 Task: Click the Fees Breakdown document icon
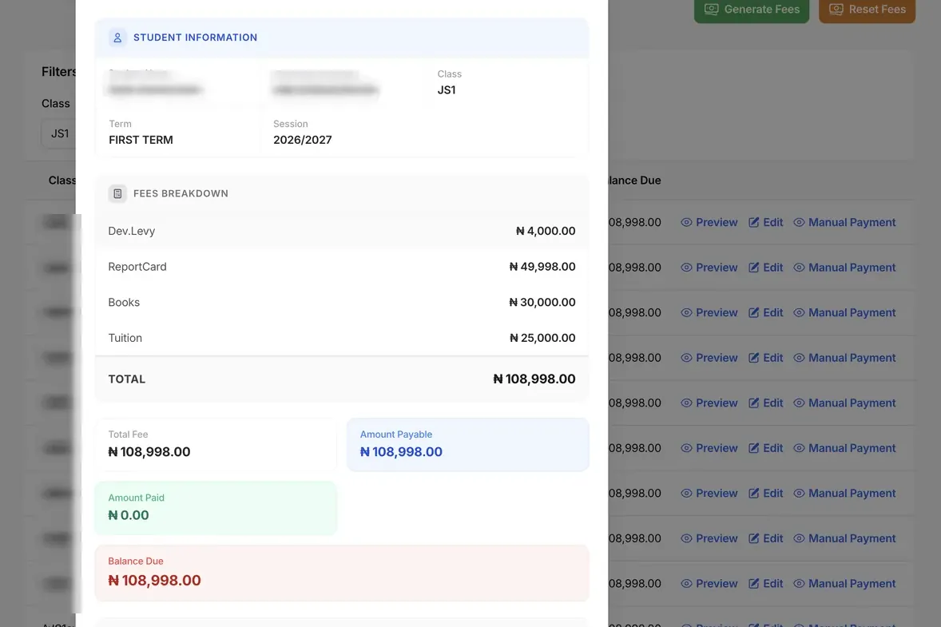(x=117, y=194)
